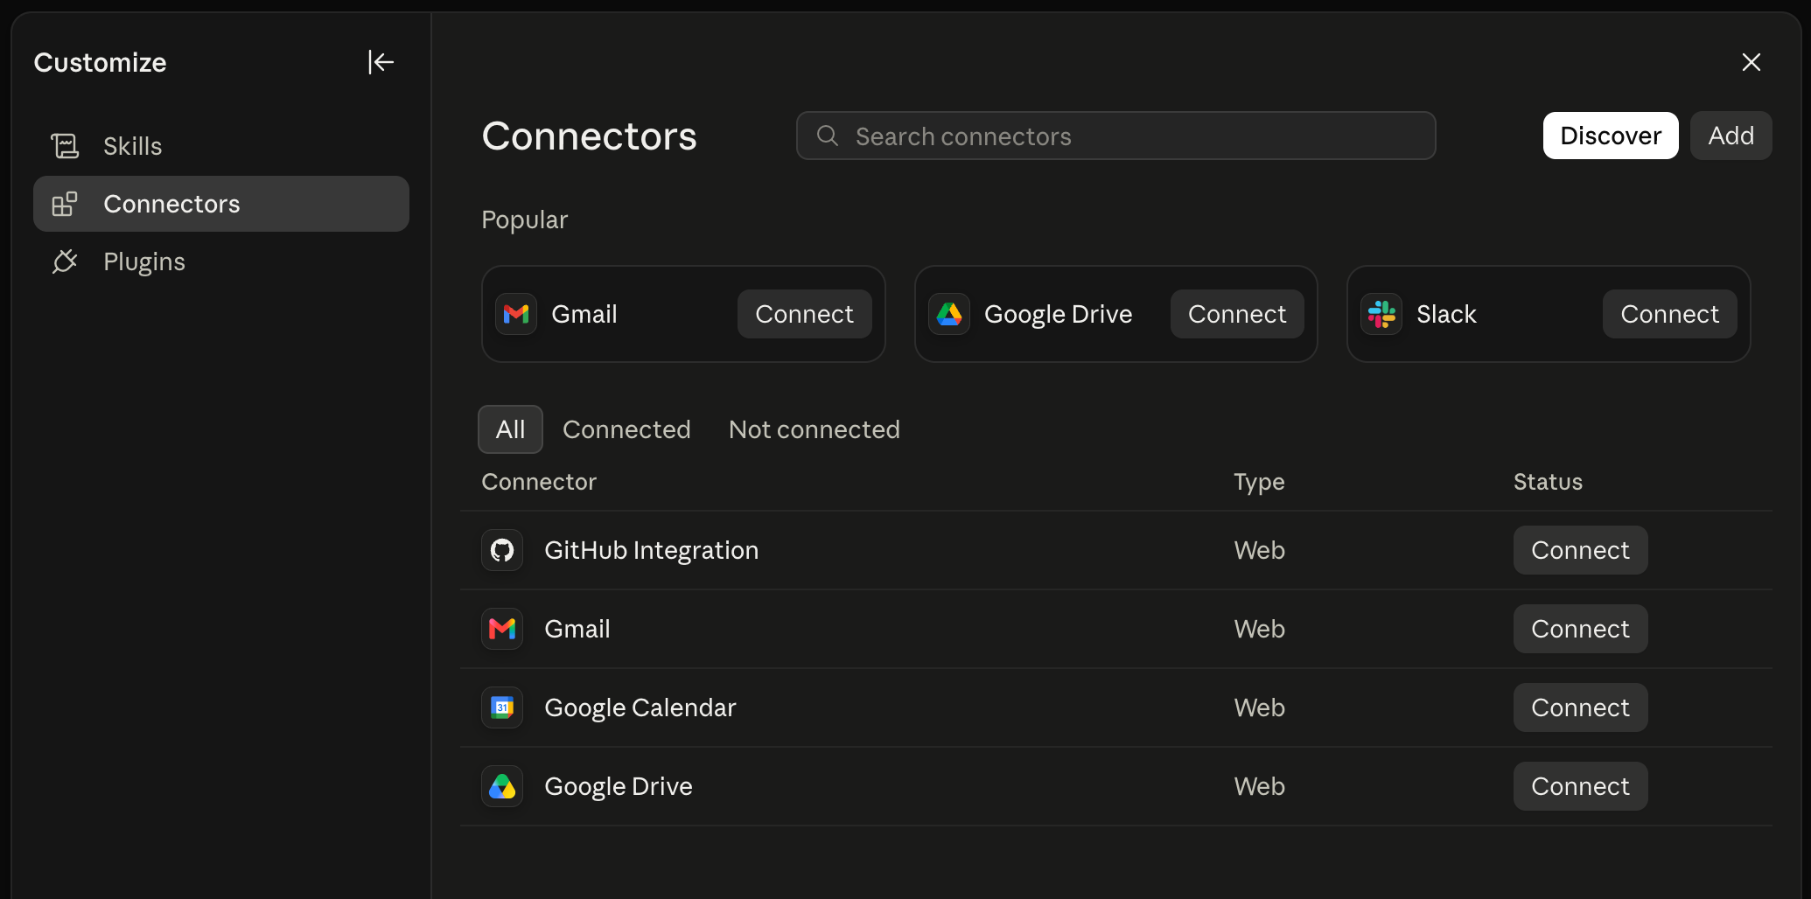Screen dimensions: 1811x899
Task: Collapse the Customize sidebar panel
Action: tap(381, 62)
